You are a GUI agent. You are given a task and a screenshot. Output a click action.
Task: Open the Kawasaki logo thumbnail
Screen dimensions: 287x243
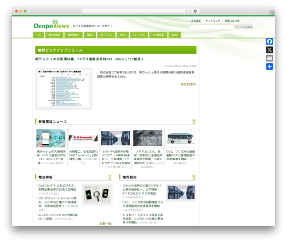coord(83,138)
